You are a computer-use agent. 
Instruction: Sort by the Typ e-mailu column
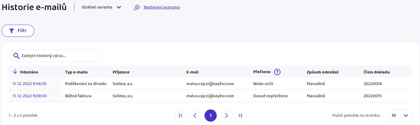(x=77, y=72)
